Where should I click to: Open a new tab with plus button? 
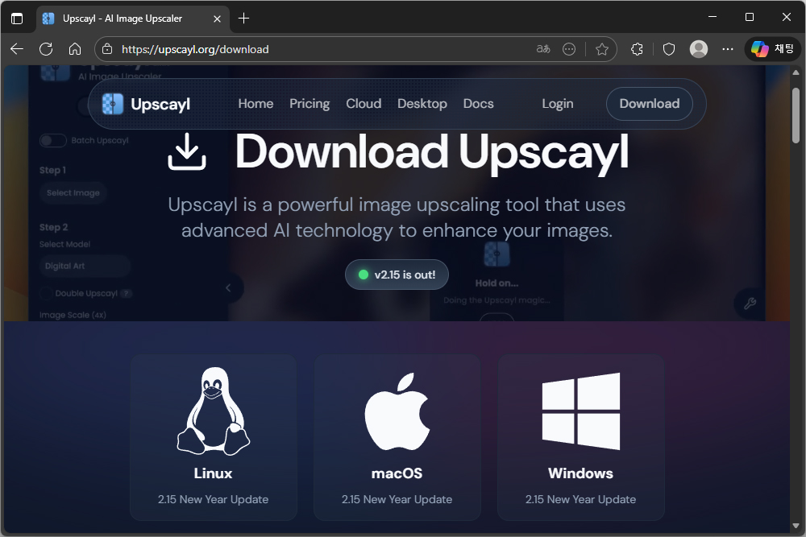click(243, 19)
